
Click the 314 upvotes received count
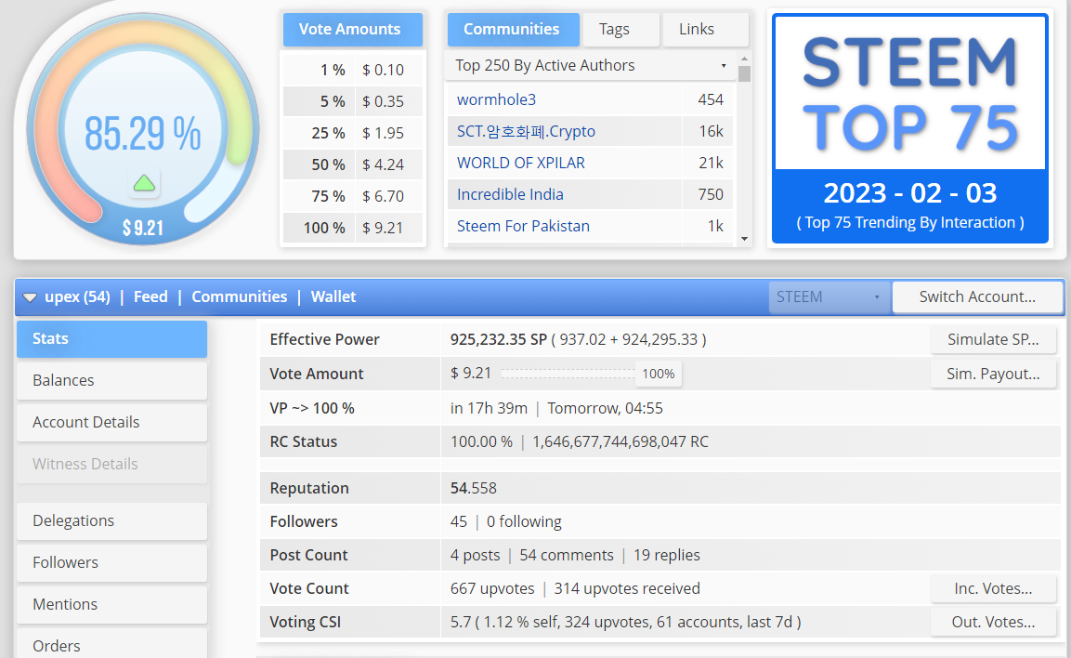(626, 589)
